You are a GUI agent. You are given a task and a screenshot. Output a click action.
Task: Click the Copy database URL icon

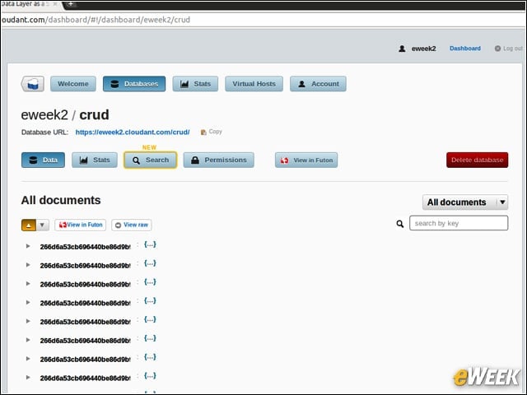[x=203, y=132]
